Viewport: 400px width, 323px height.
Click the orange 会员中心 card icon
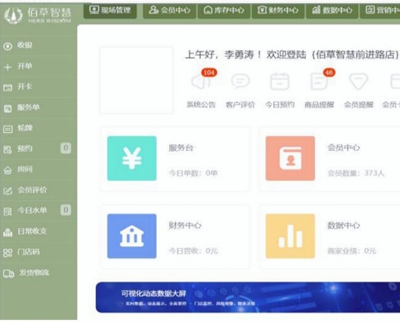[x=290, y=158]
